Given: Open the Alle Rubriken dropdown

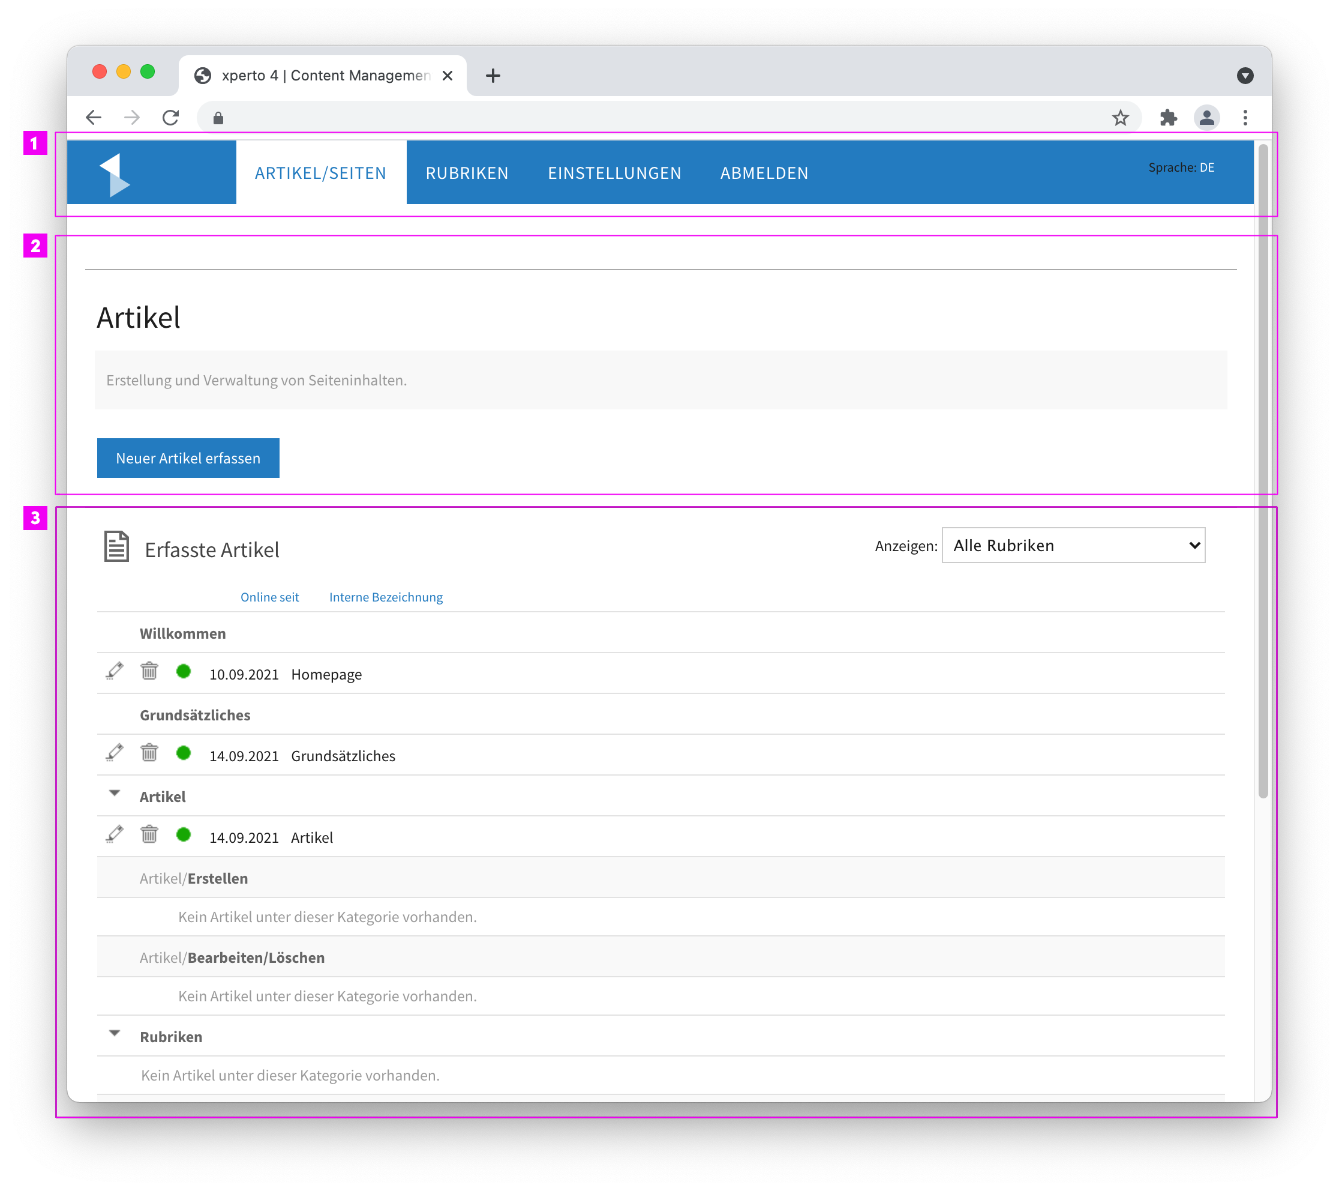Looking at the screenshot, I should click(x=1073, y=545).
